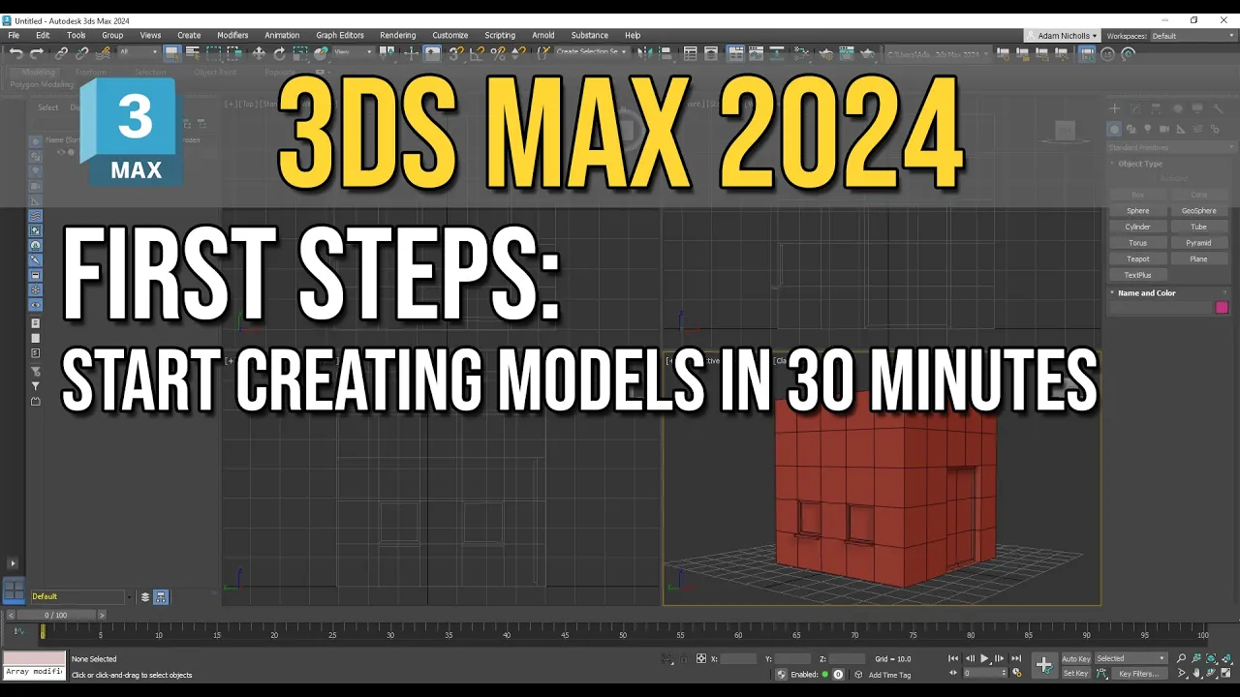The width and height of the screenshot is (1240, 697).
Task: Open the Arnold menu
Action: [543, 36]
